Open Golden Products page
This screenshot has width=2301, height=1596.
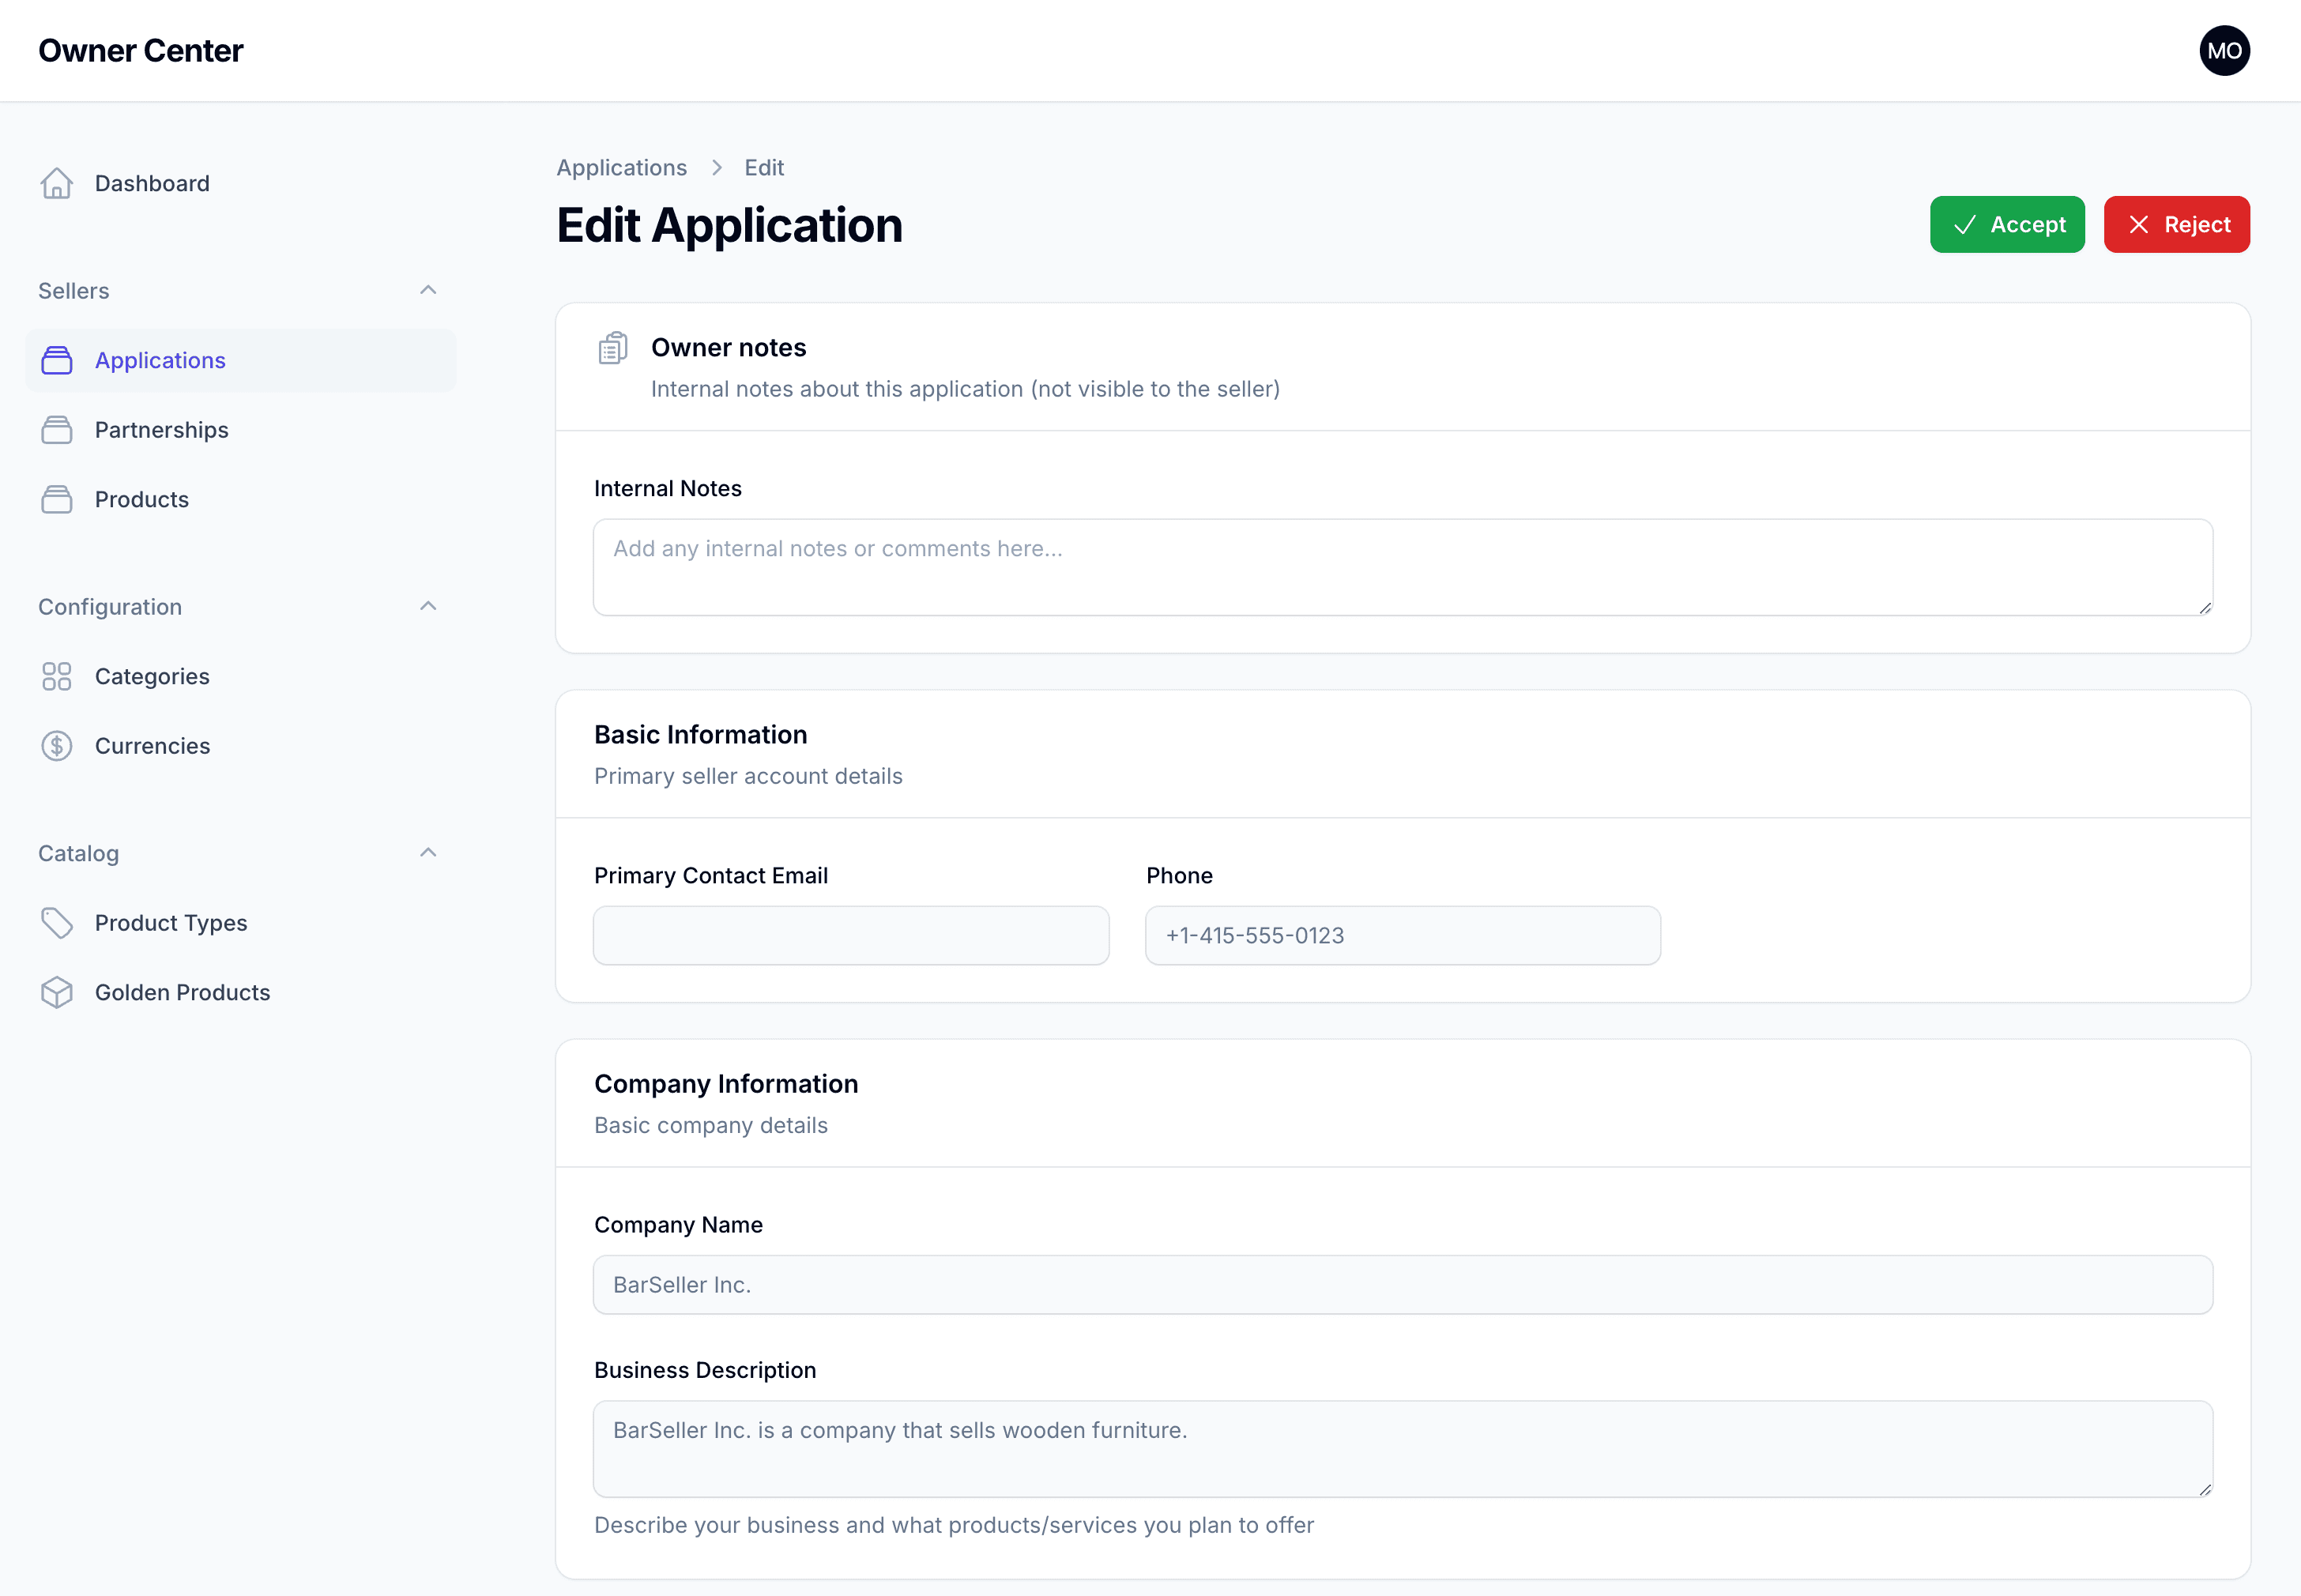pyautogui.click(x=241, y=992)
